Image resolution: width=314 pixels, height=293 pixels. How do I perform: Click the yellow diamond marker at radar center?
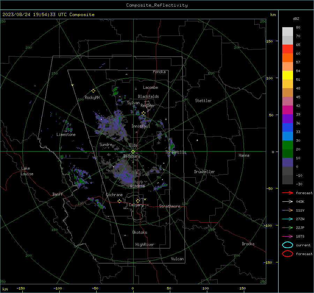tap(133, 152)
